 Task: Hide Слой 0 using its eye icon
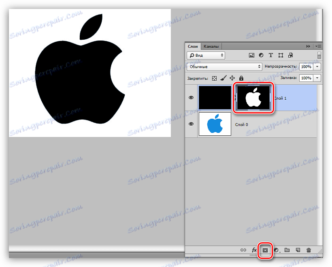click(191, 124)
